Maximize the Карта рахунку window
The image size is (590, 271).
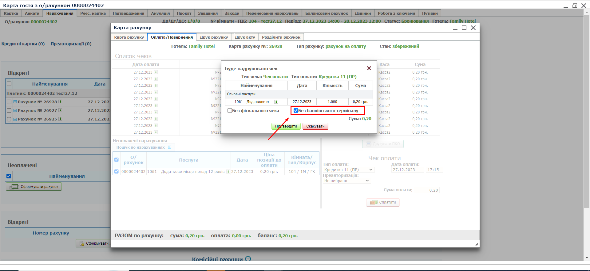[x=464, y=28]
